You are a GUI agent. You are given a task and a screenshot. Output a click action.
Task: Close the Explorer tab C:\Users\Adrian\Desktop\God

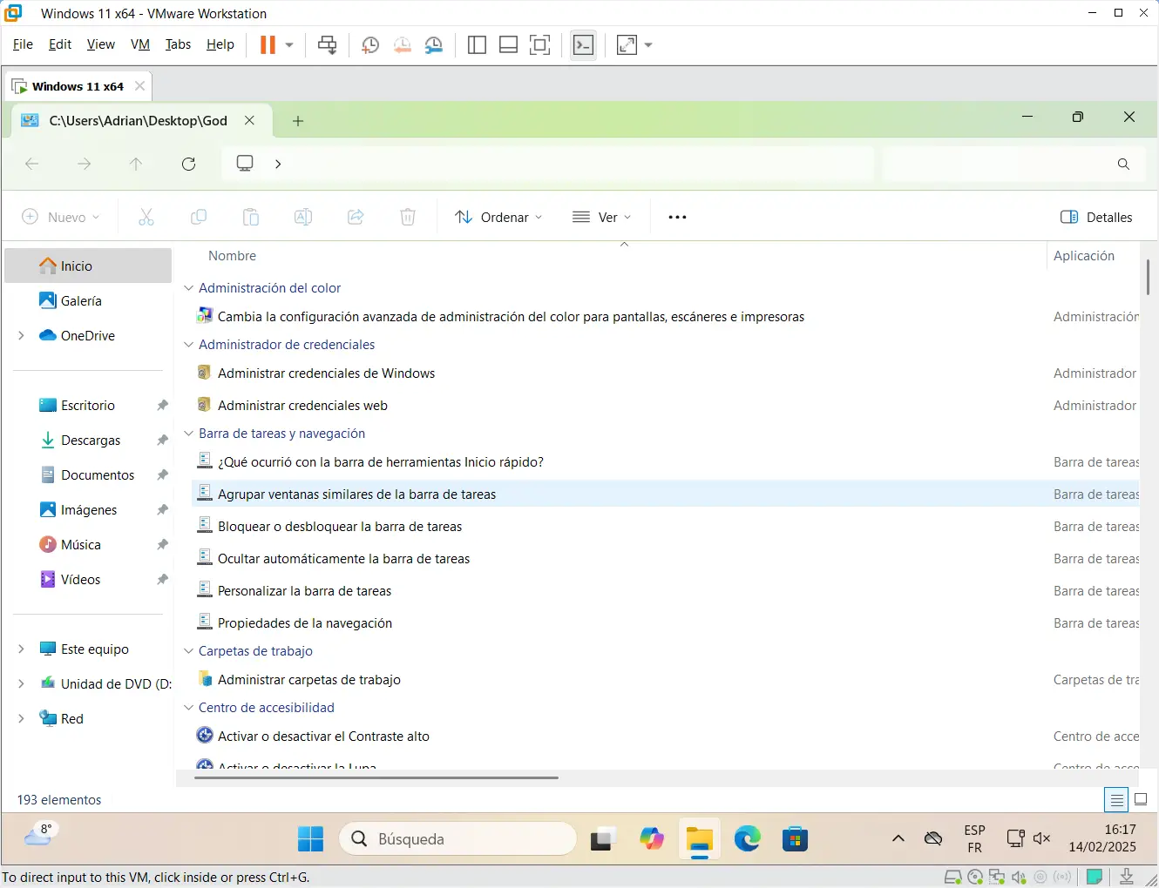pyautogui.click(x=249, y=120)
